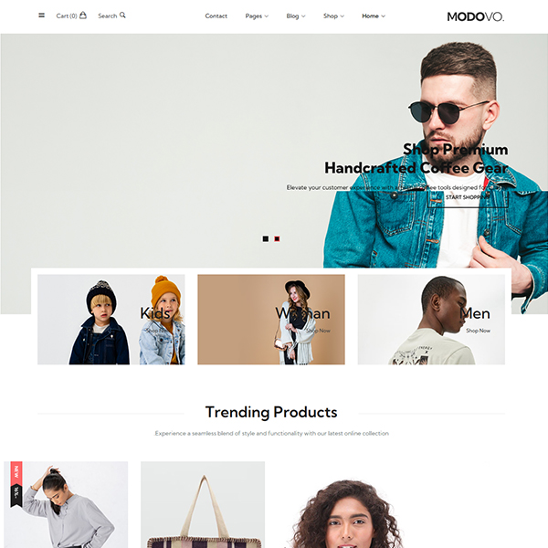This screenshot has width=548, height=548.
Task: Expand the Shop dropdown menu
Action: coord(333,16)
